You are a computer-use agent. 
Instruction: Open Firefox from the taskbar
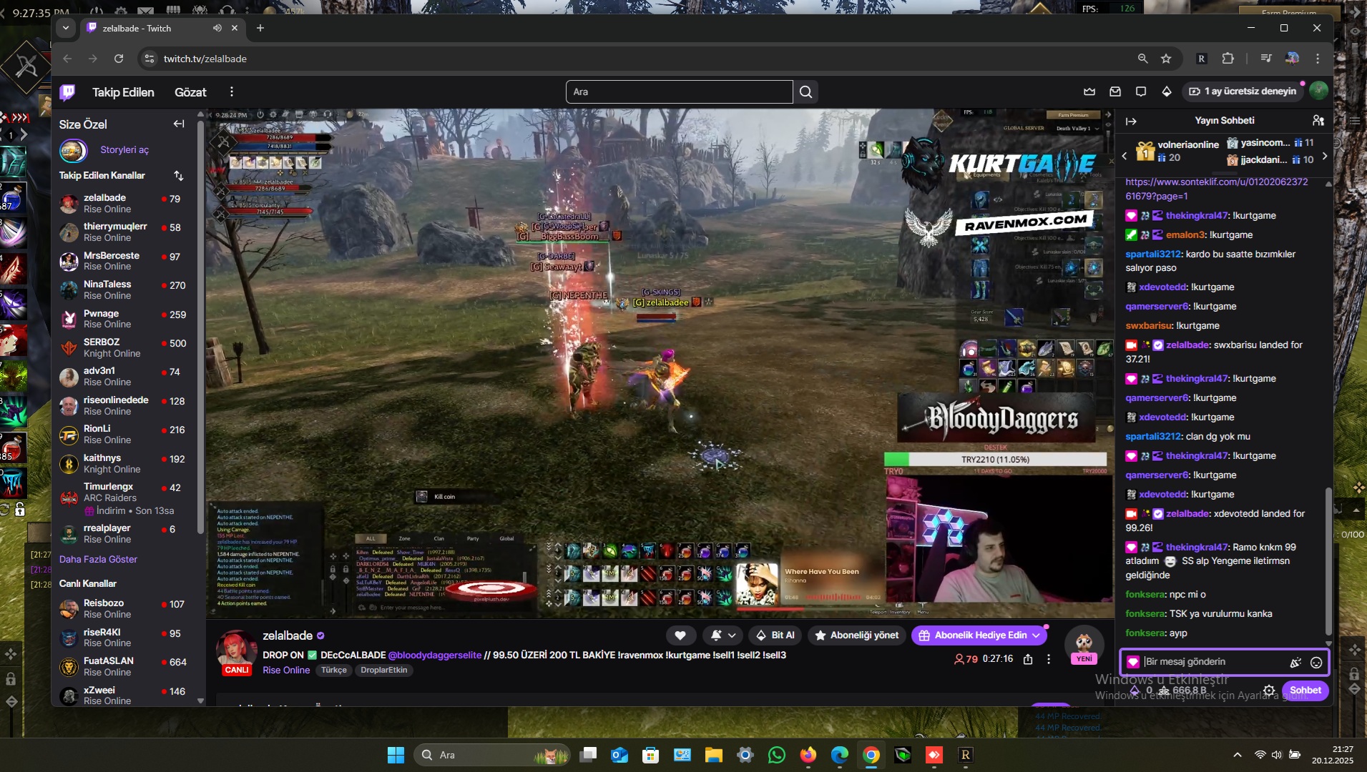pyautogui.click(x=808, y=755)
